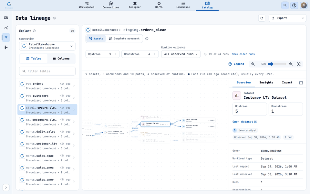Select the data lineage icon in left sidebar
The height and width of the screenshot is (194, 310).
point(6,38)
